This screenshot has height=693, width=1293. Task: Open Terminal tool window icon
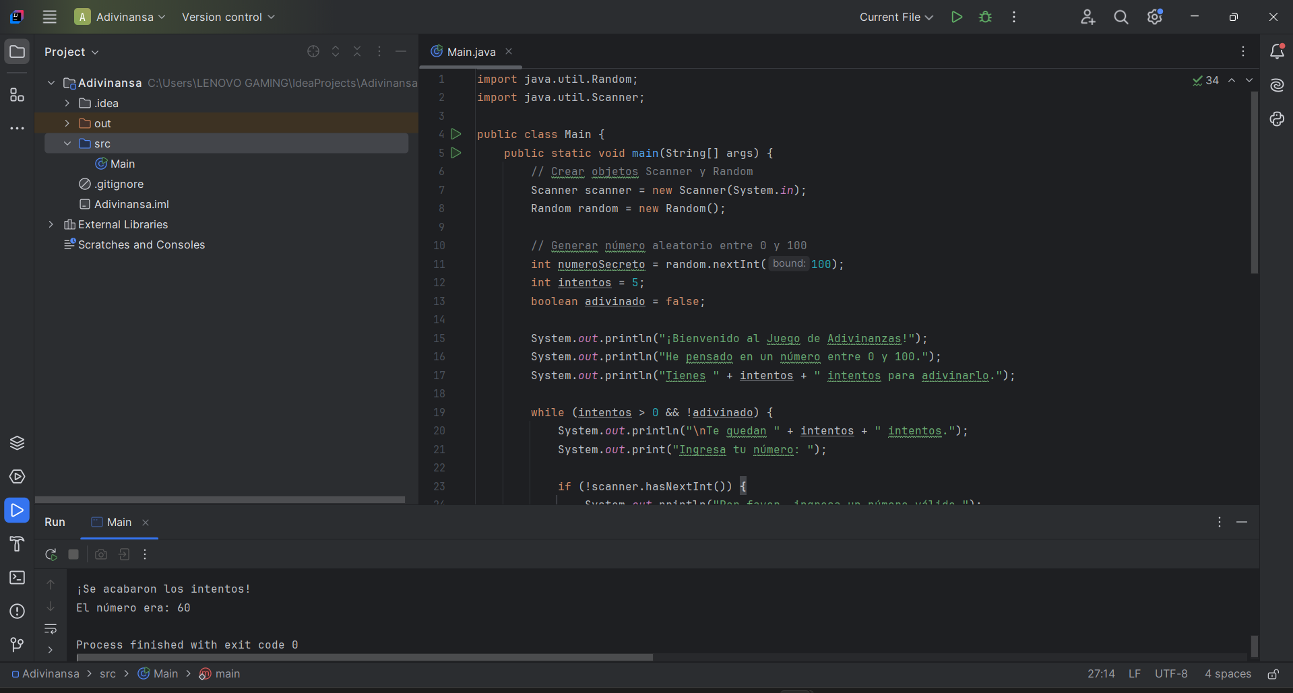point(17,577)
